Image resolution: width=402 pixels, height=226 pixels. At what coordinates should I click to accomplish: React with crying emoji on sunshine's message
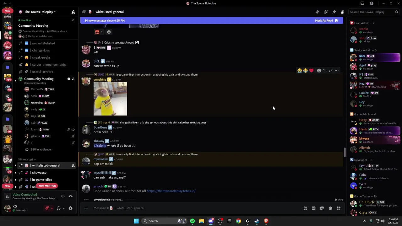click(300, 71)
